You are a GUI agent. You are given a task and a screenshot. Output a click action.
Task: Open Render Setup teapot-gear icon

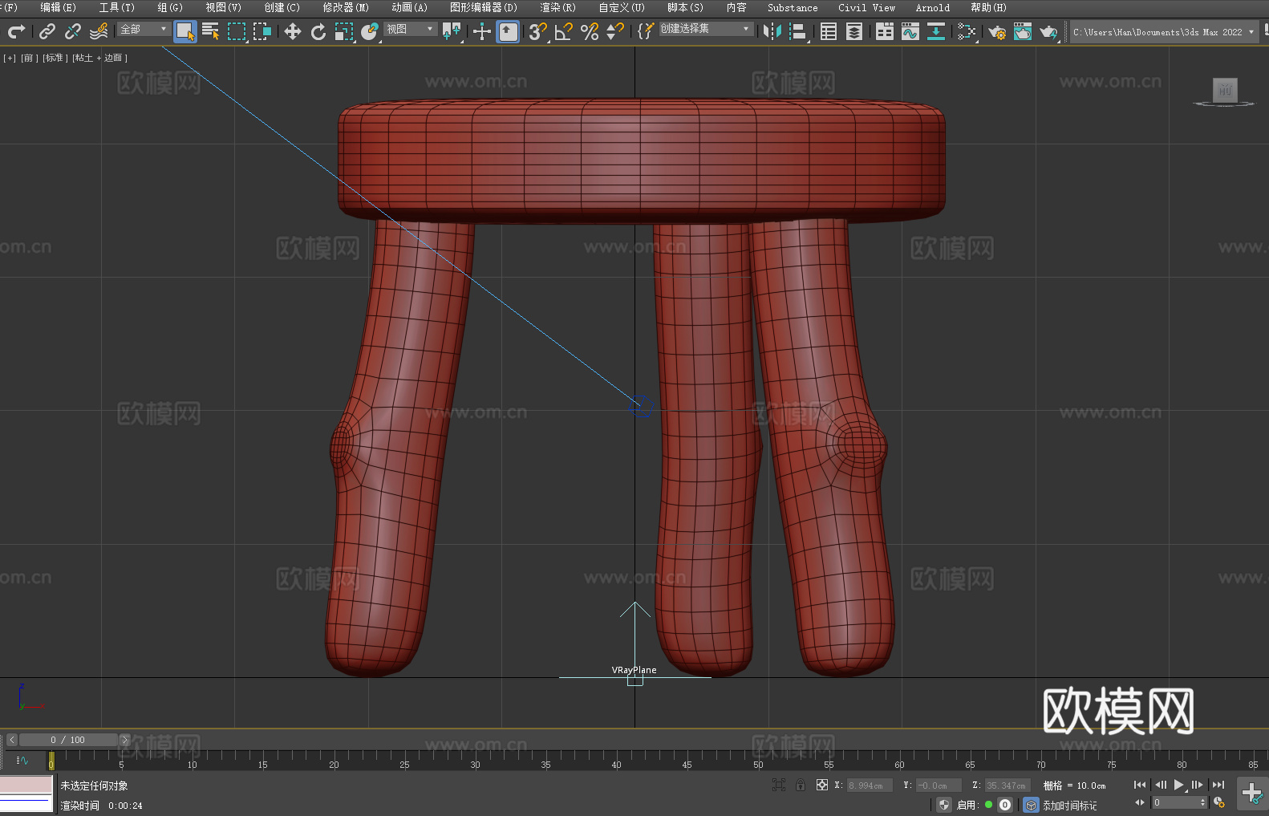pos(997,31)
